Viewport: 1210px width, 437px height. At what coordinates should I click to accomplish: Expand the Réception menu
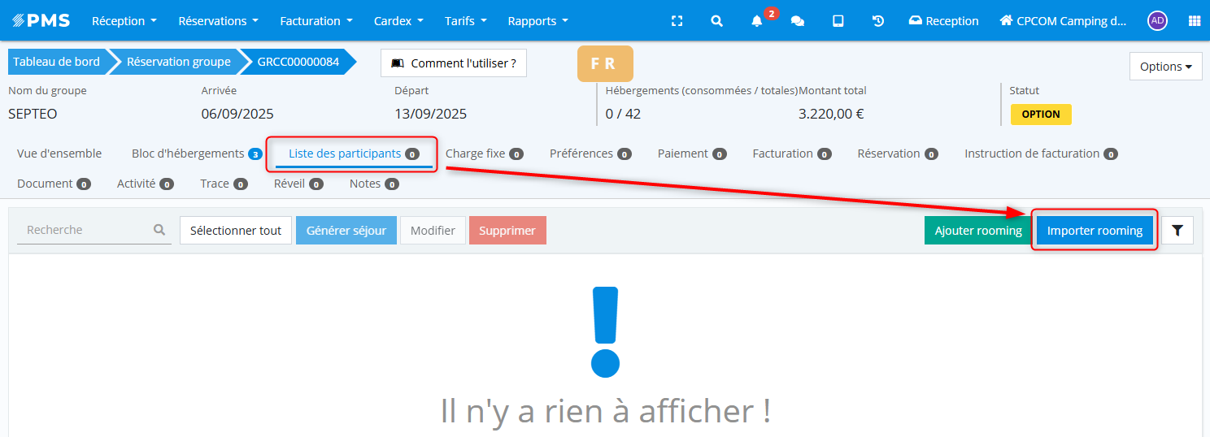coord(124,21)
